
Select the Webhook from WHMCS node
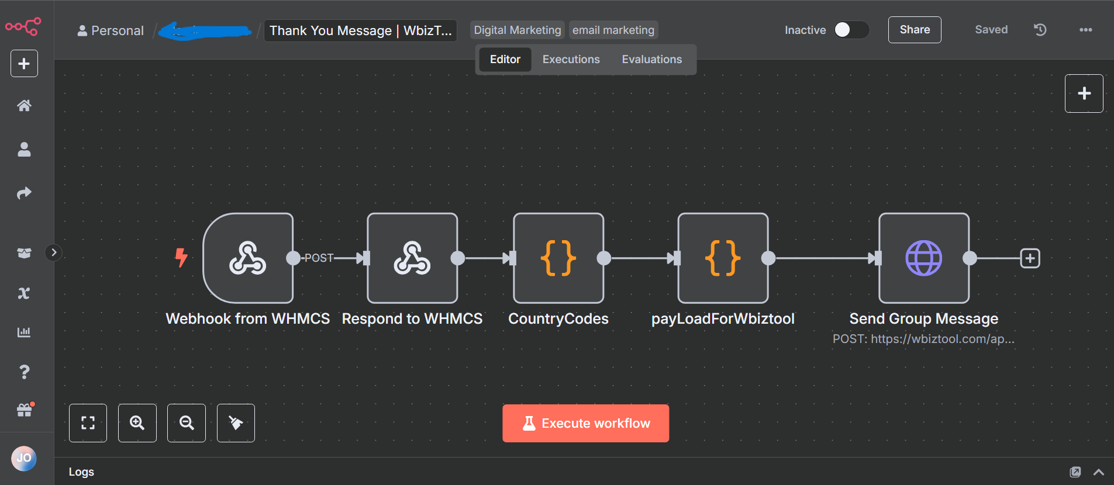(x=248, y=258)
